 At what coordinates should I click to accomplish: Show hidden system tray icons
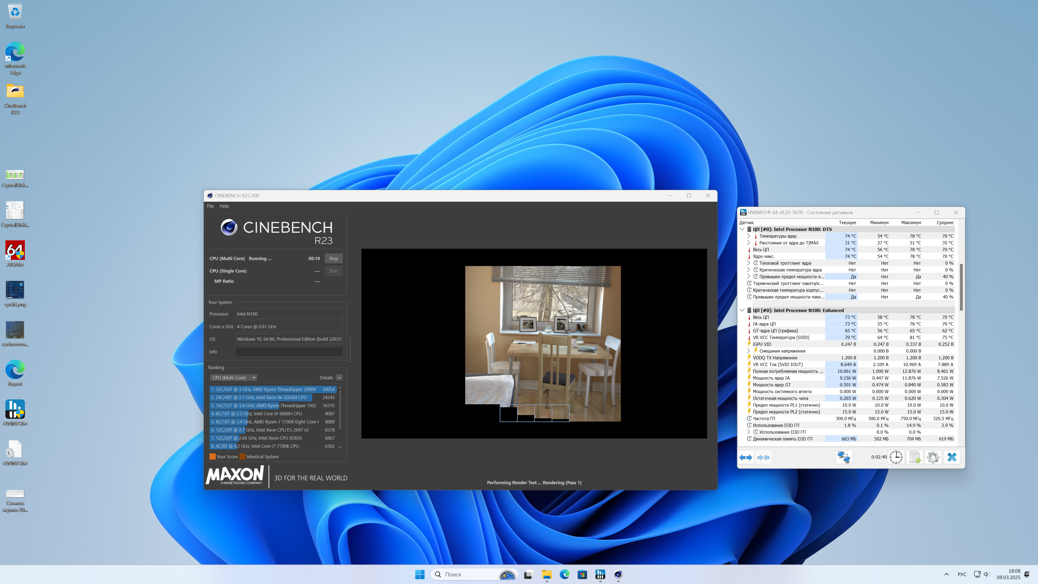[x=946, y=574]
